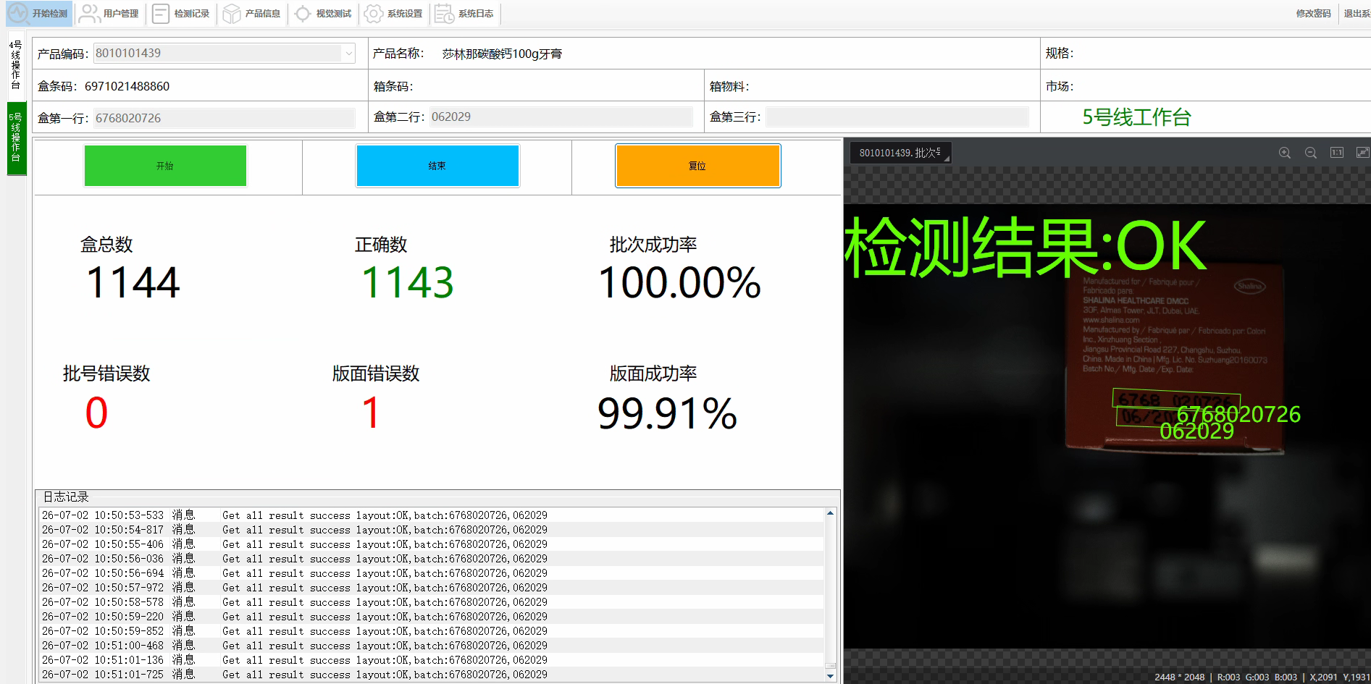
Task: Select log entry at 10:50:53-533
Action: (x=432, y=515)
